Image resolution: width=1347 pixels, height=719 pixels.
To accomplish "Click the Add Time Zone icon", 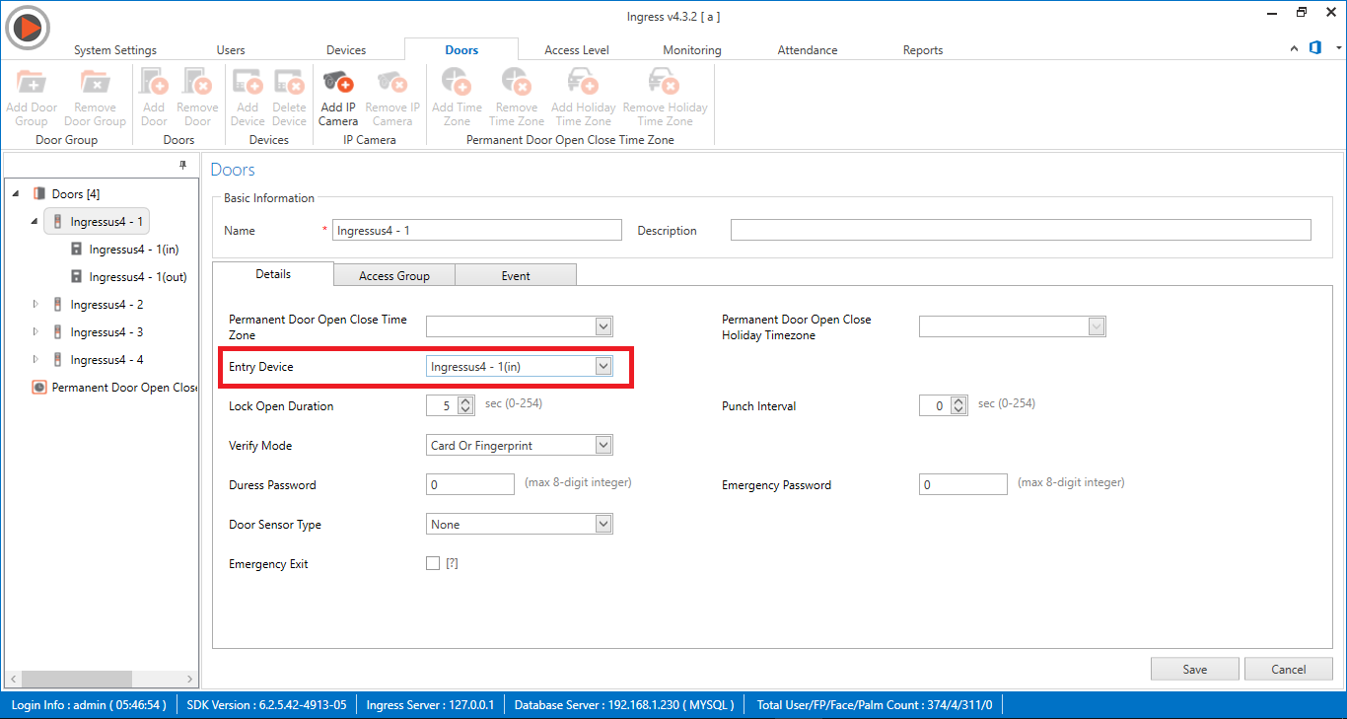I will pyautogui.click(x=457, y=83).
